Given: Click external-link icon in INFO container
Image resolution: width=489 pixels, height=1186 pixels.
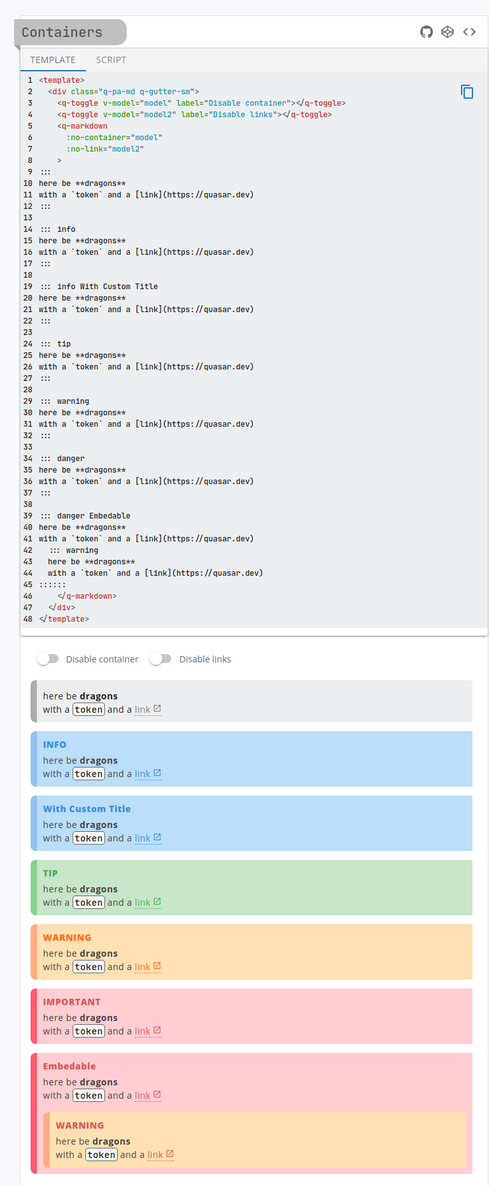Looking at the screenshot, I should (157, 773).
